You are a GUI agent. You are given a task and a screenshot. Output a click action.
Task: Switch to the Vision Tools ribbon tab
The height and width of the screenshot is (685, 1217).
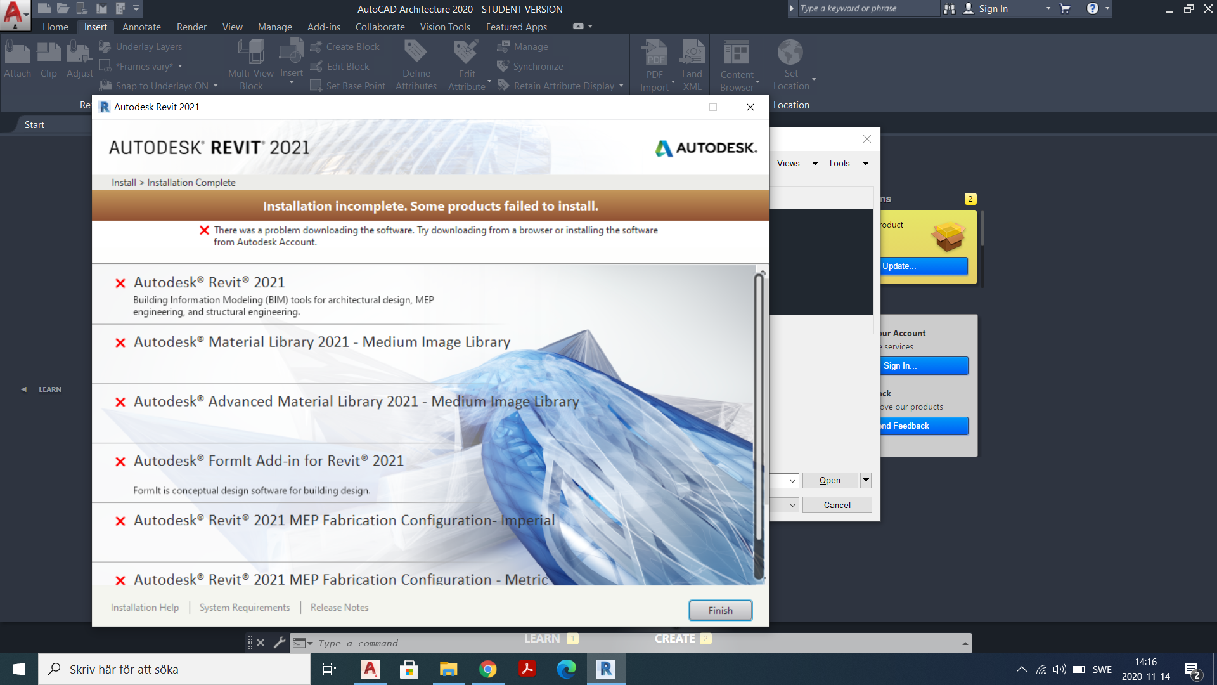tap(445, 27)
